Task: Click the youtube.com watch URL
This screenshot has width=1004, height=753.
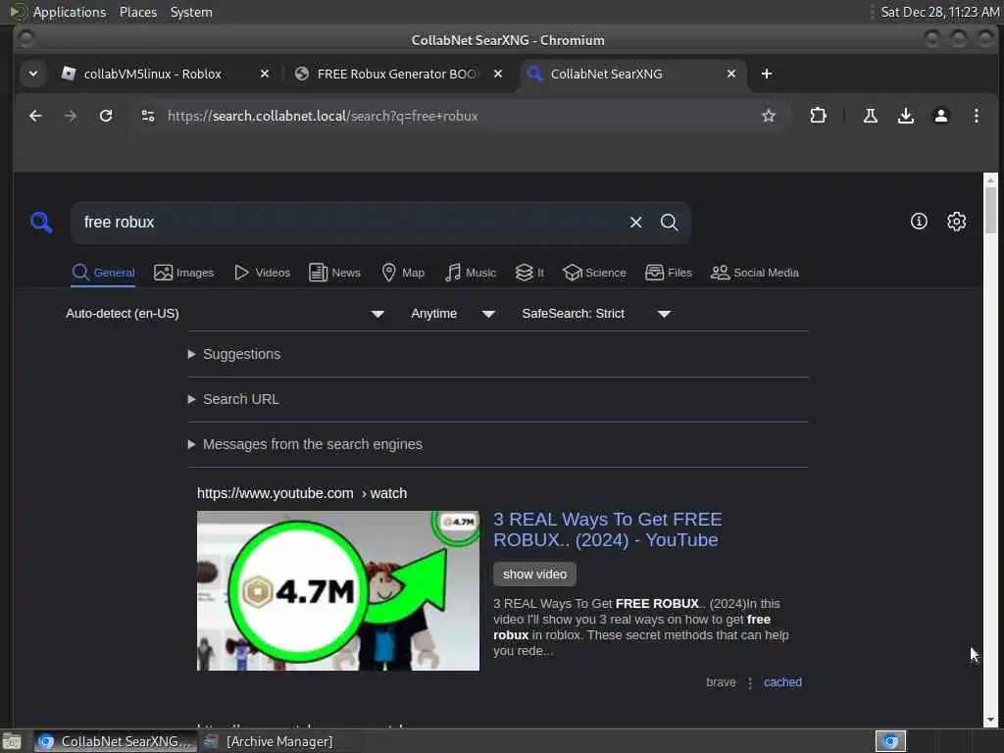Action: [x=302, y=494]
